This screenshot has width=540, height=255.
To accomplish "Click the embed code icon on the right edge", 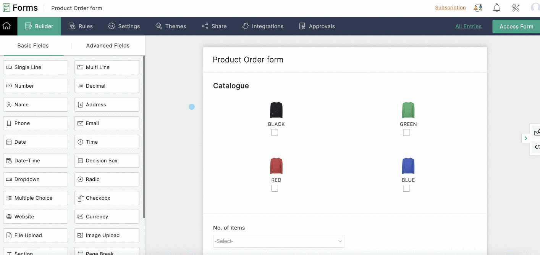I will pos(537,147).
